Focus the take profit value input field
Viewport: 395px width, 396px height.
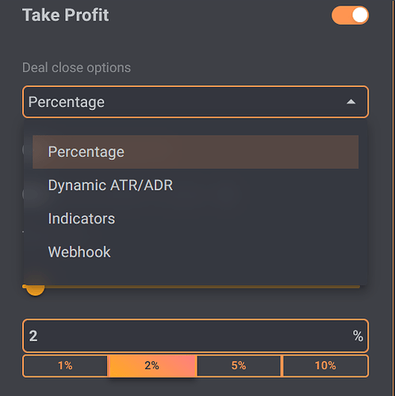point(195,336)
